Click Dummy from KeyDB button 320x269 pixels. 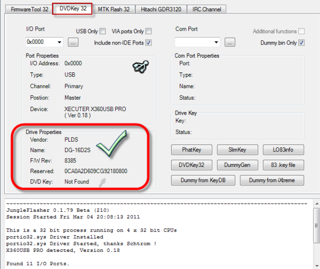coord(203,180)
